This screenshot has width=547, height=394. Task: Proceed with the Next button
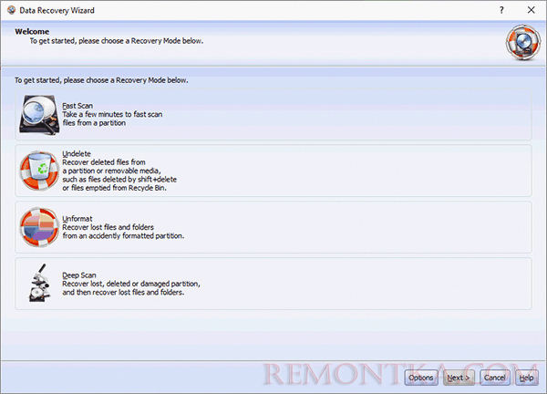(458, 377)
